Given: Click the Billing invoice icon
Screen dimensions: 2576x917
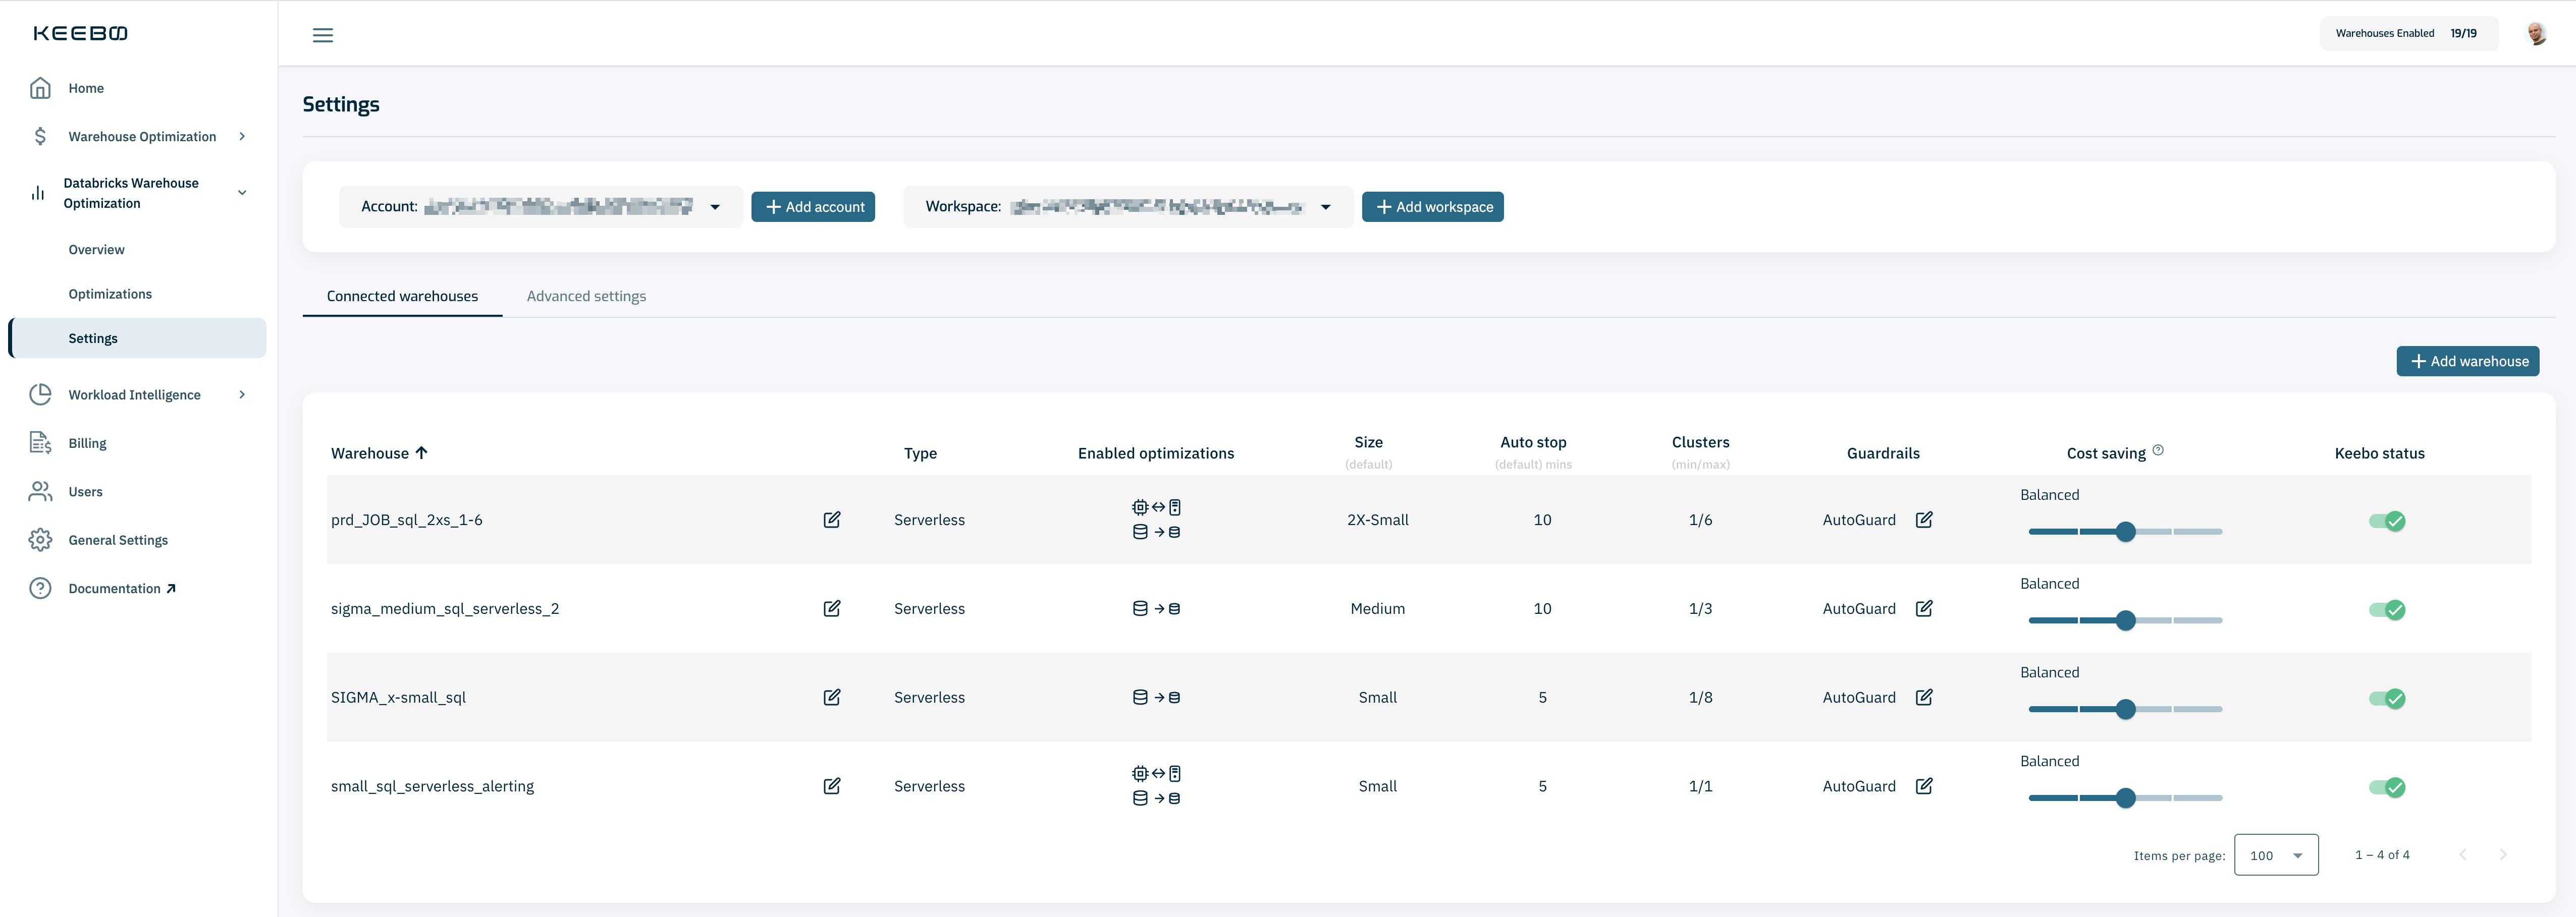Looking at the screenshot, I should pos(40,442).
